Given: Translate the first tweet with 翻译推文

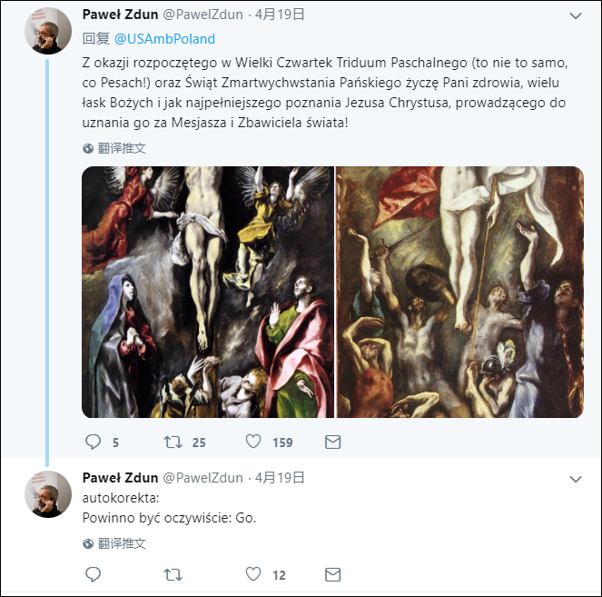Looking at the screenshot, I should (x=122, y=148).
